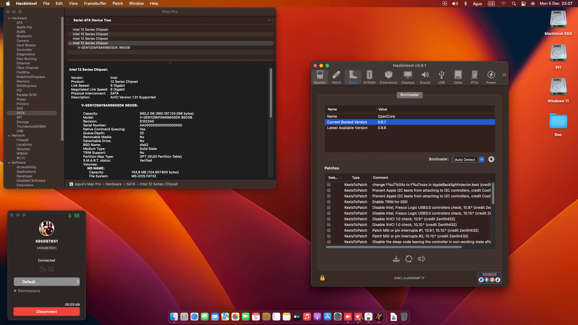578x325 pixels.
Task: Open the NVRAM section in Hackintool
Action: coord(369,77)
